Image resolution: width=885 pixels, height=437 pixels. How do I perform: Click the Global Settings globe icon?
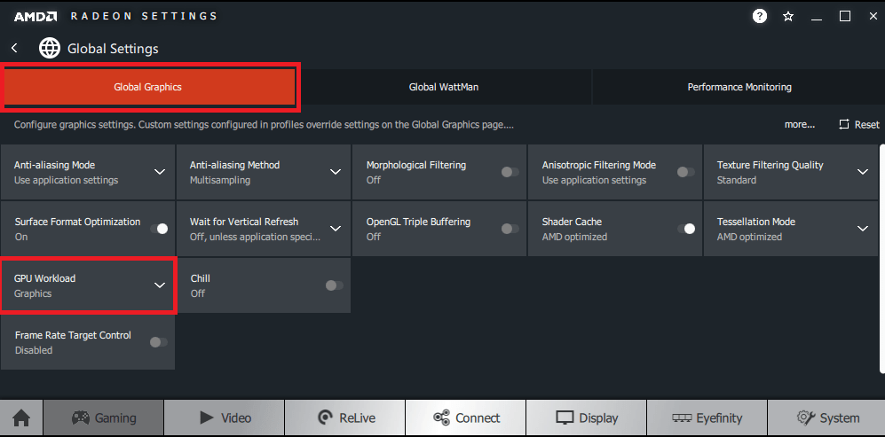50,49
